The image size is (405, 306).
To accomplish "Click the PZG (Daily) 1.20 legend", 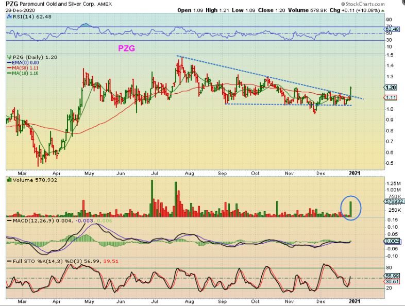I will pyautogui.click(x=35, y=57).
